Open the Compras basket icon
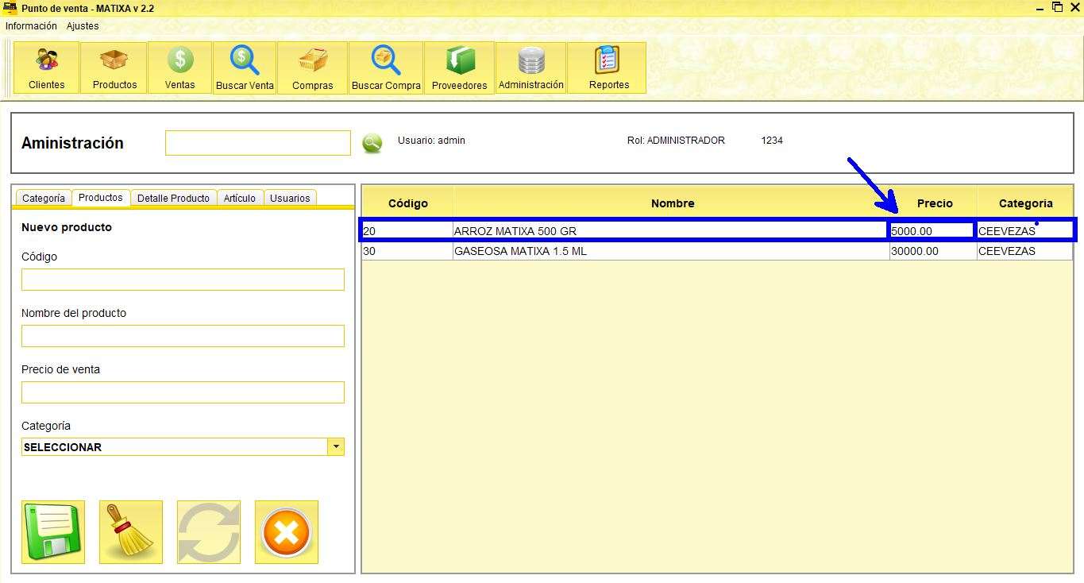The height and width of the screenshot is (583, 1084). tap(312, 68)
